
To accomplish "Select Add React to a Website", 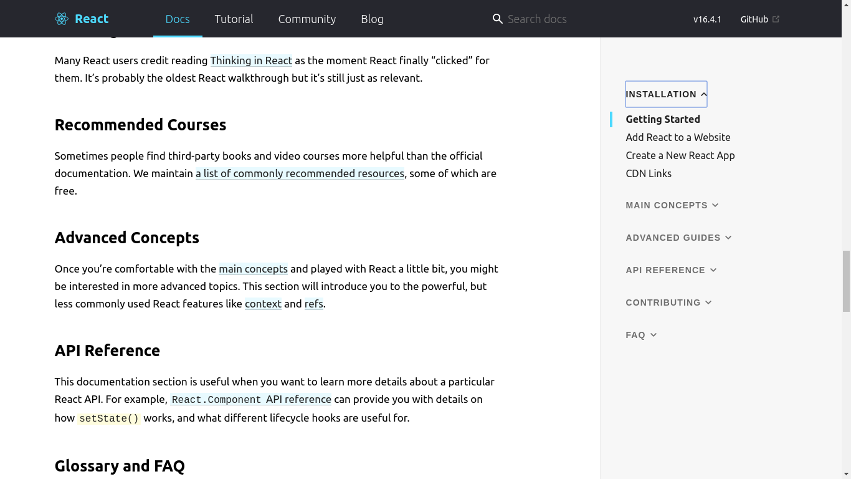I will pyautogui.click(x=678, y=137).
